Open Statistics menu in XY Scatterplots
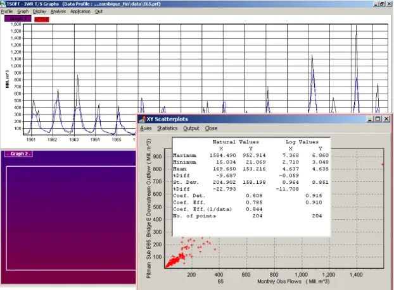 point(167,128)
